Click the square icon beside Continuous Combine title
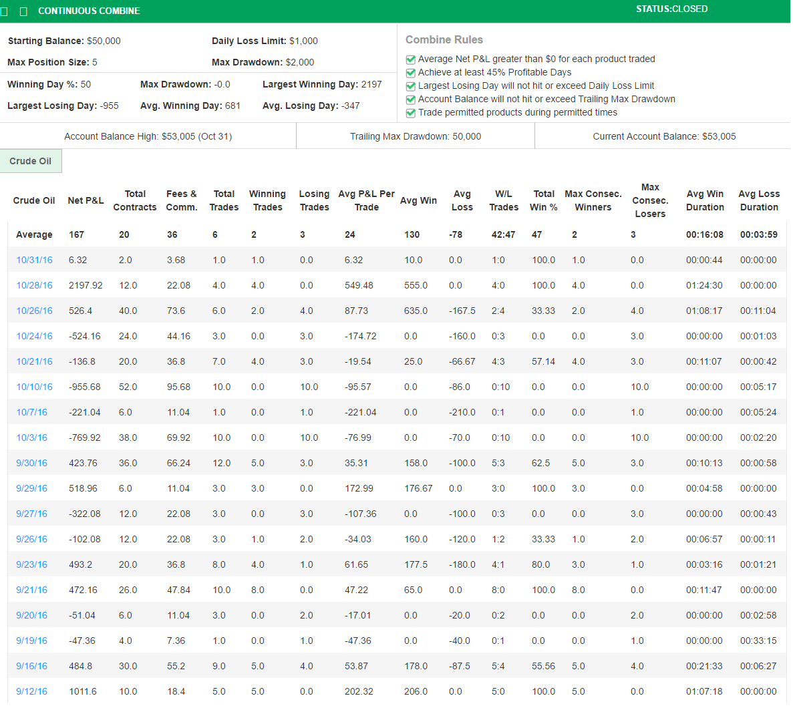Viewport: 793px width, 708px height. coord(24,11)
